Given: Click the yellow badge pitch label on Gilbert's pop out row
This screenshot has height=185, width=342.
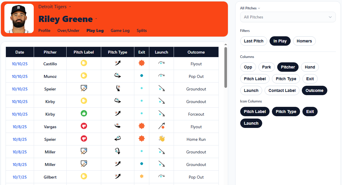Looking at the screenshot, I should coord(84,176).
